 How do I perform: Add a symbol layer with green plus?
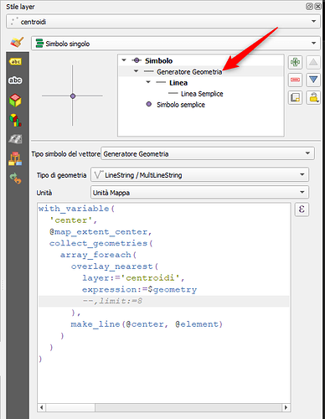pos(295,62)
